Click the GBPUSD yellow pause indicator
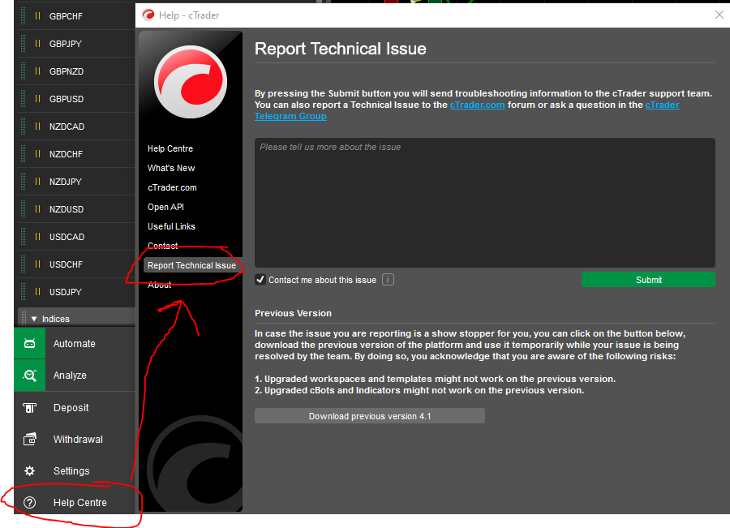This screenshot has width=730, height=528. pyautogui.click(x=37, y=99)
